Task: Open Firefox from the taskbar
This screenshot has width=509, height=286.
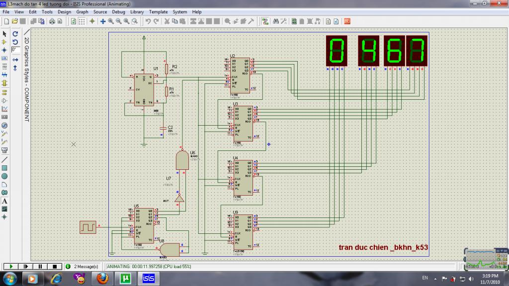Action: click(102, 279)
